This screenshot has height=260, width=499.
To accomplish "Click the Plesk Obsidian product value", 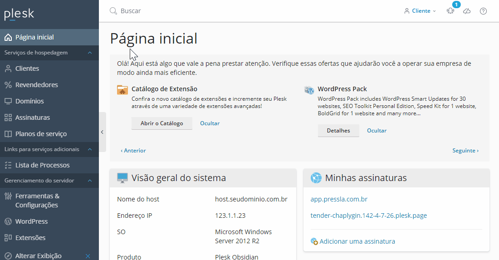I will pos(236,257).
